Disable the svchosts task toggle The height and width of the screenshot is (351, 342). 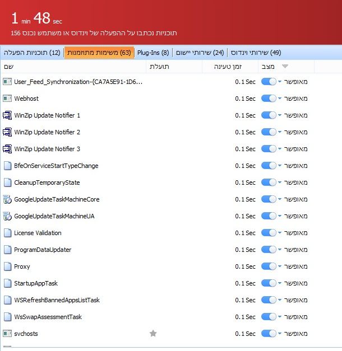pos(269,334)
